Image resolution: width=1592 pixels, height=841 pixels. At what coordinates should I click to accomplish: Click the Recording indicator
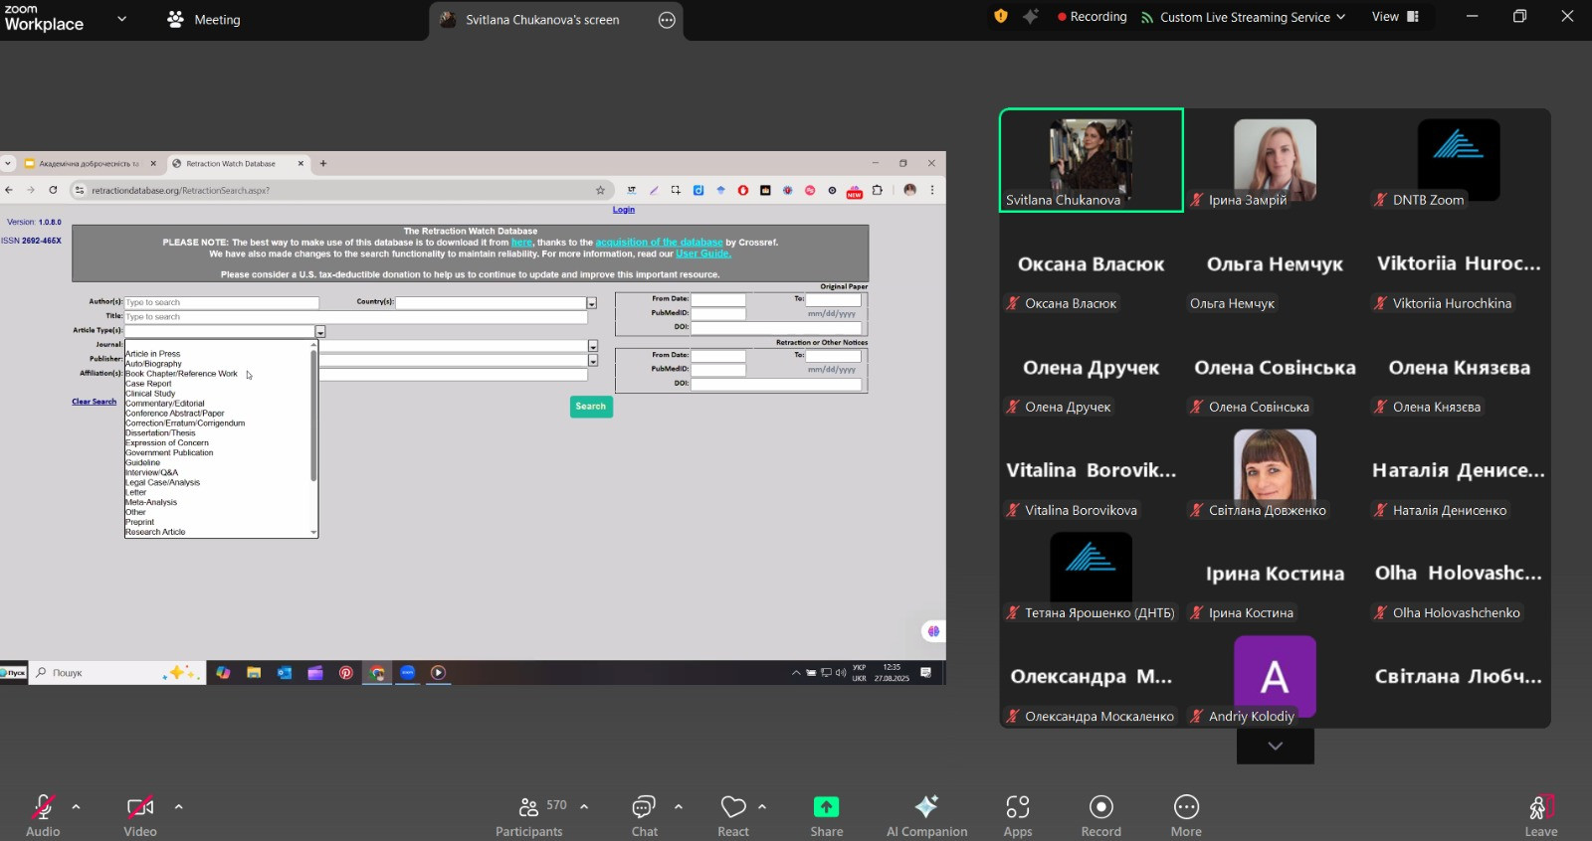pyautogui.click(x=1092, y=17)
